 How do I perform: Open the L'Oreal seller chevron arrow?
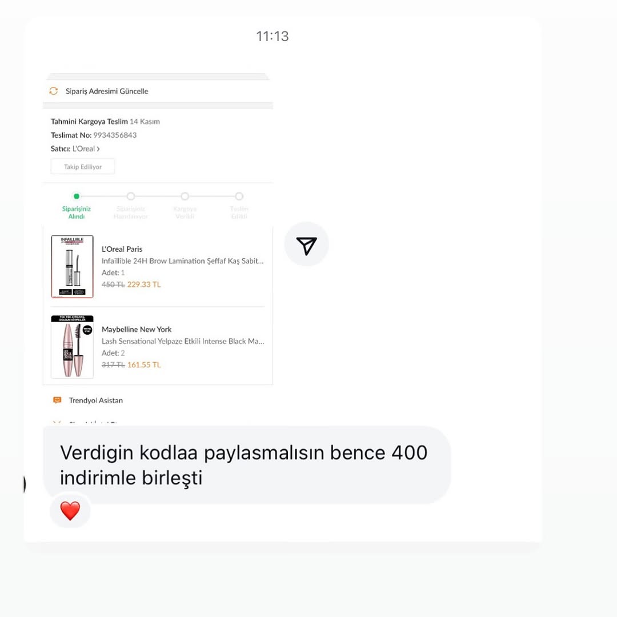pos(98,149)
